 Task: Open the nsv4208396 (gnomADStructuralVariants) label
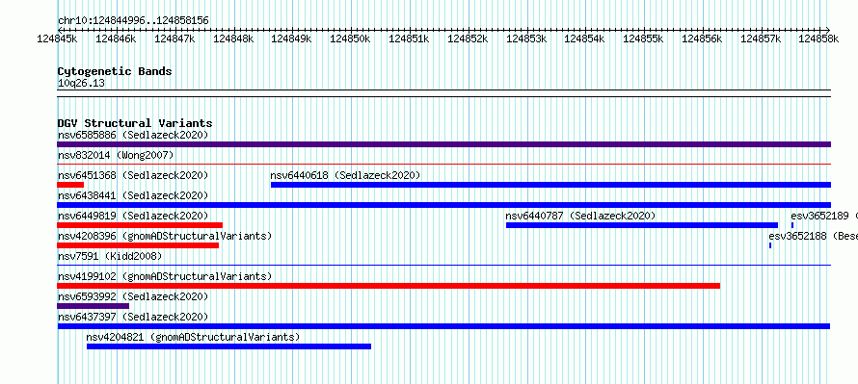165,236
